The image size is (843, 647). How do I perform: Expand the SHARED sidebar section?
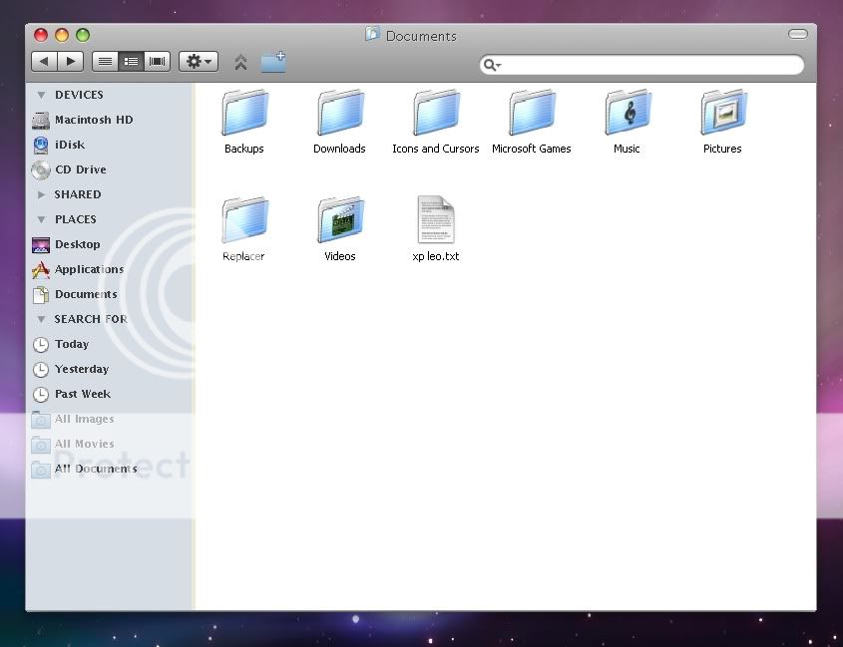coord(41,194)
